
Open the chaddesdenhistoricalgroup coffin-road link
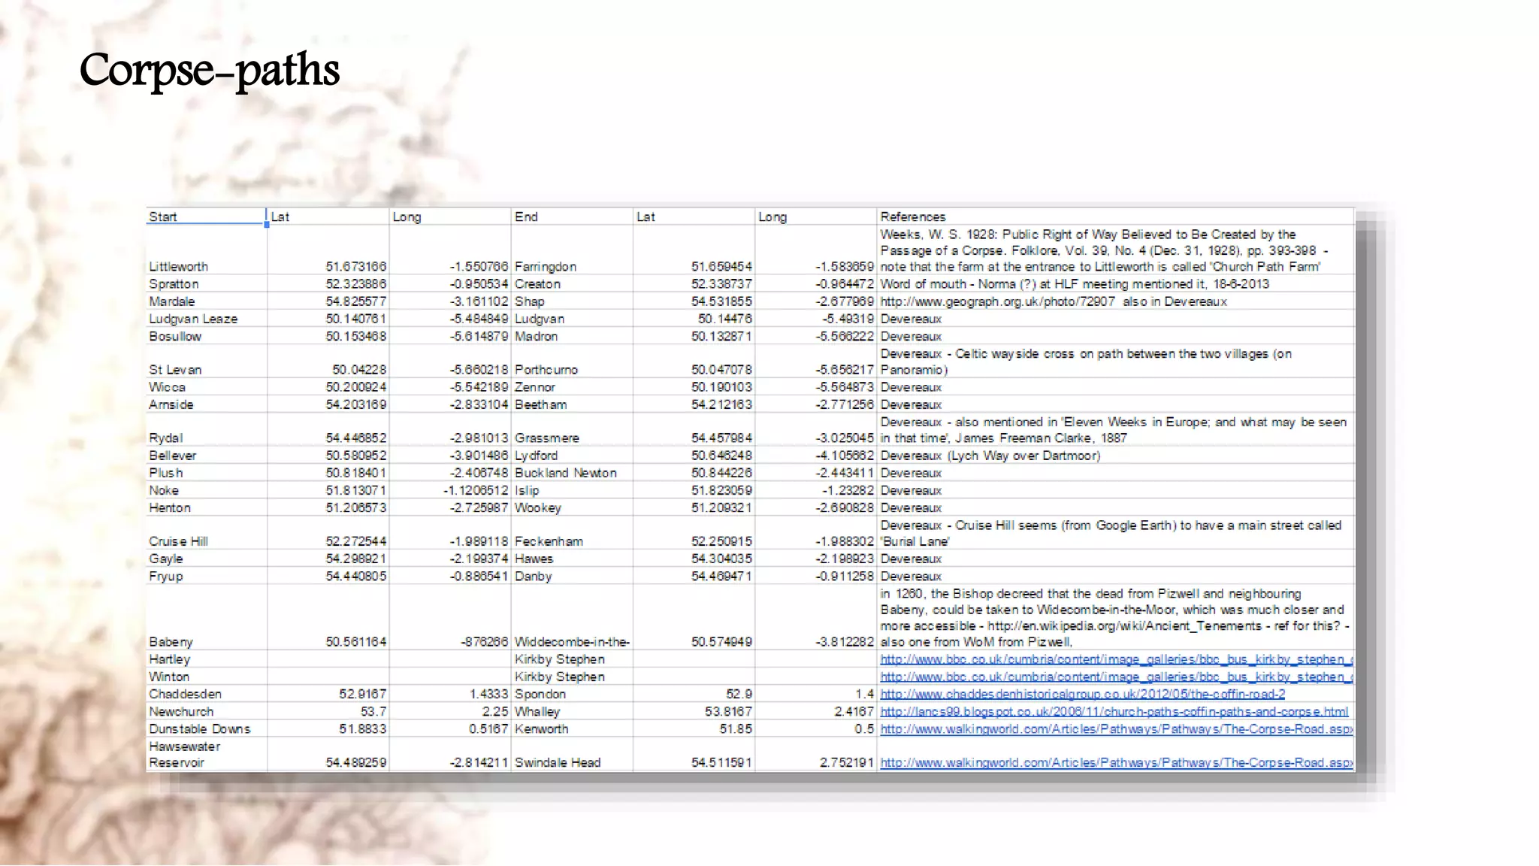pos(1082,694)
